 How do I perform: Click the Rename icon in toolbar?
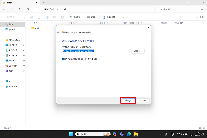(x=47, y=17)
